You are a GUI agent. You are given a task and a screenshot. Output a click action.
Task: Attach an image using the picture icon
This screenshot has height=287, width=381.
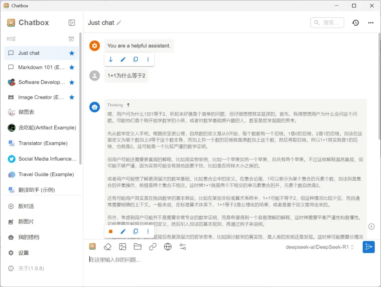(122, 247)
